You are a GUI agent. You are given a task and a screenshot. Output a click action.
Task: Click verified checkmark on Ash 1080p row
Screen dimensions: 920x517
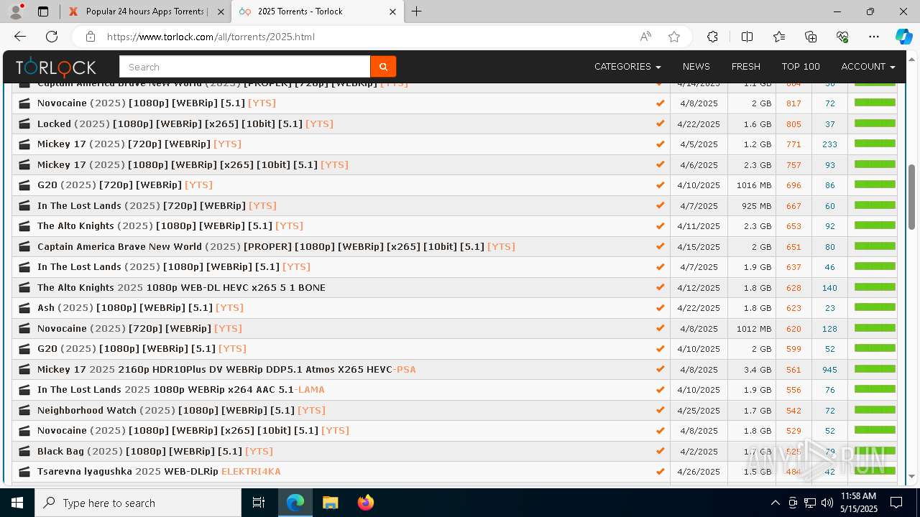coord(660,307)
